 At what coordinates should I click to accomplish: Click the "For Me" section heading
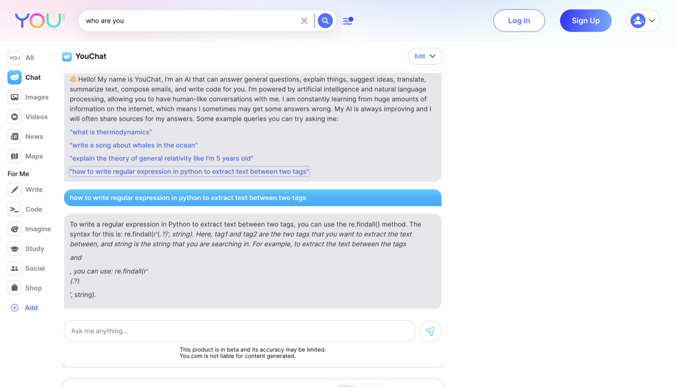click(18, 174)
